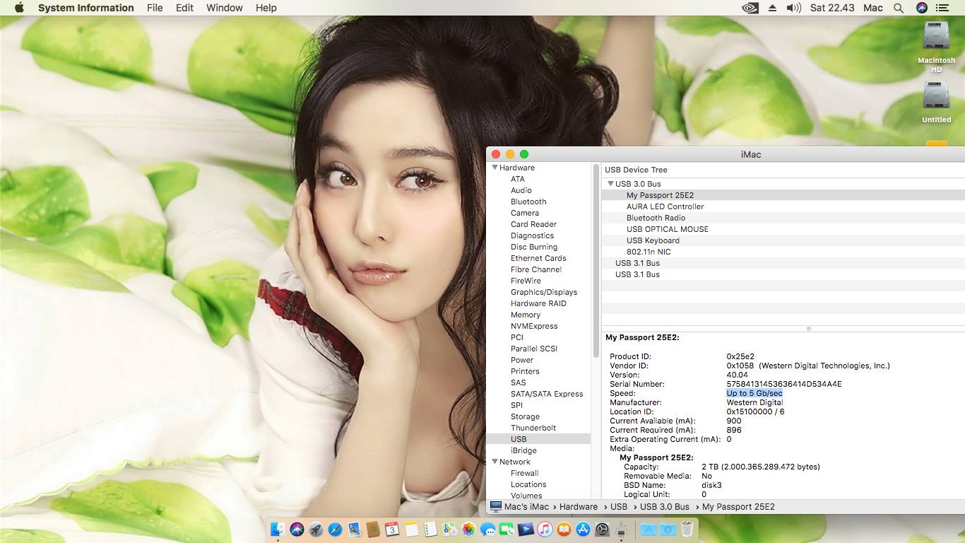This screenshot has width=965, height=543.
Task: Click the eject icon in menu bar
Action: coord(772,8)
